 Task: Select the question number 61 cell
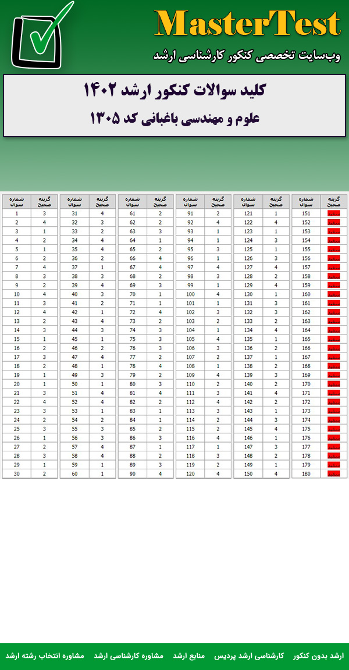coord(133,213)
